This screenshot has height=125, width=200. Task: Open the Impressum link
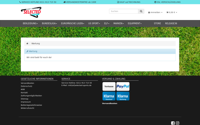click(x=26, y=102)
